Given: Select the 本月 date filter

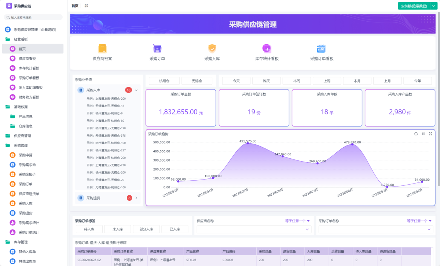Looking at the screenshot, I should click(357, 81).
